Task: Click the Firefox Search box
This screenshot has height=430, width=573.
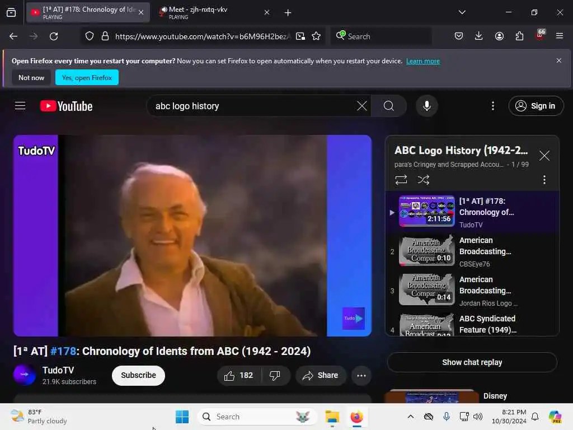Action: pos(381,36)
